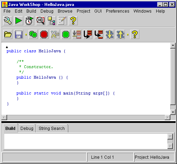
Task: Click the 'public class HelloJava {' line
Action: point(36,51)
